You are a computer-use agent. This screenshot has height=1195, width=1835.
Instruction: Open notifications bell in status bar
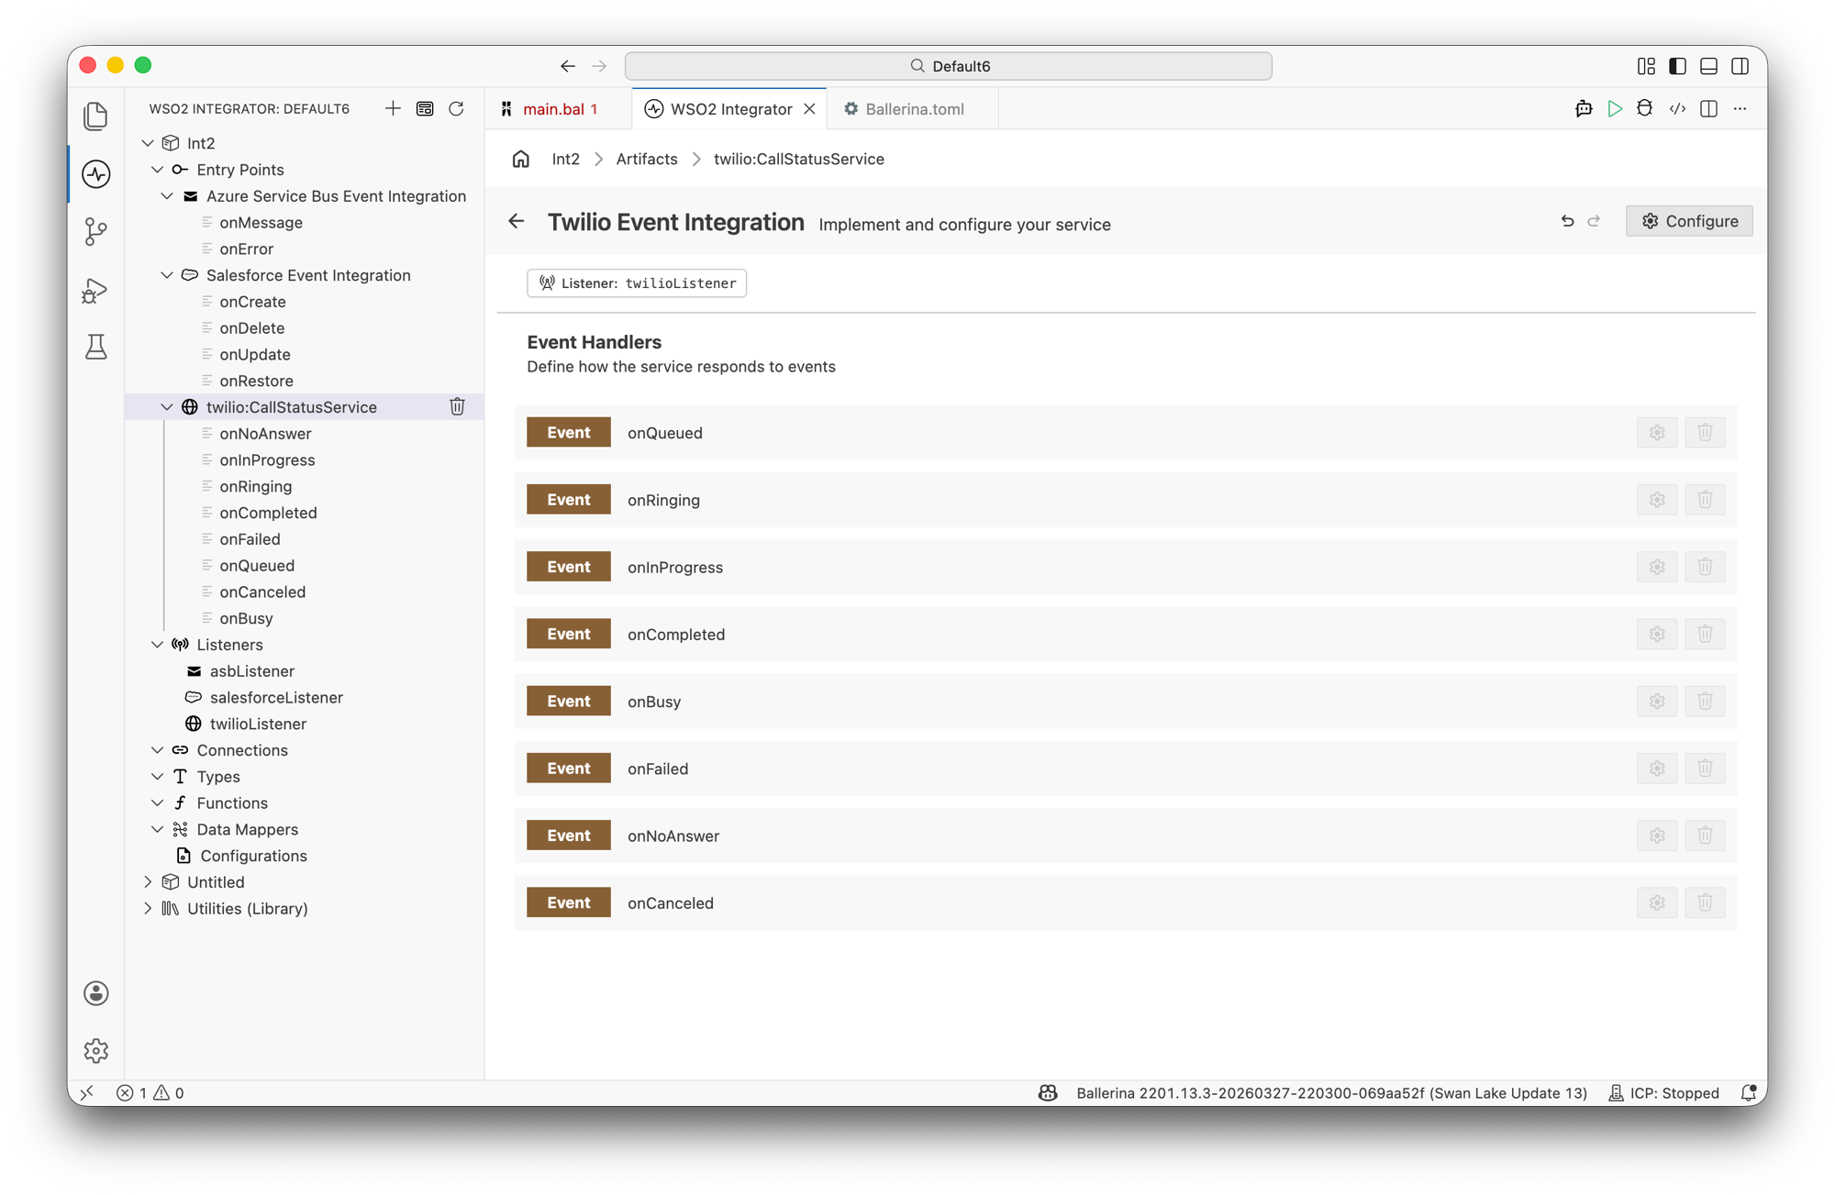click(x=1749, y=1092)
